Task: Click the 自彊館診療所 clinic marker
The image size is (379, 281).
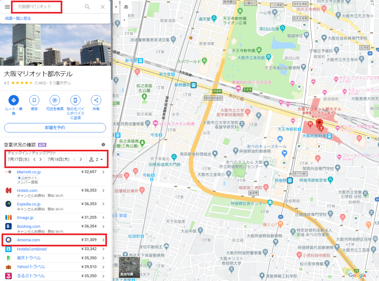Action: (x=142, y=191)
